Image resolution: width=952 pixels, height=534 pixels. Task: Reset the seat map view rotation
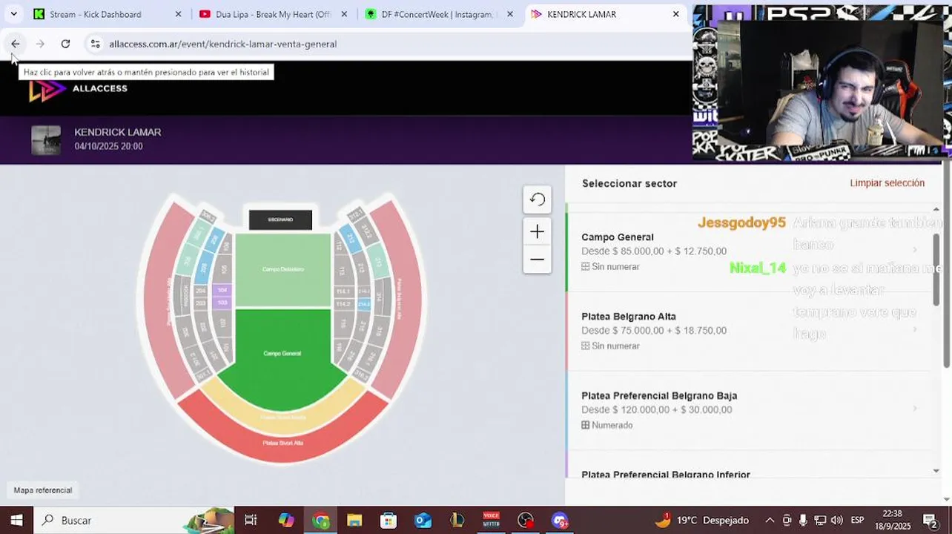tap(537, 200)
